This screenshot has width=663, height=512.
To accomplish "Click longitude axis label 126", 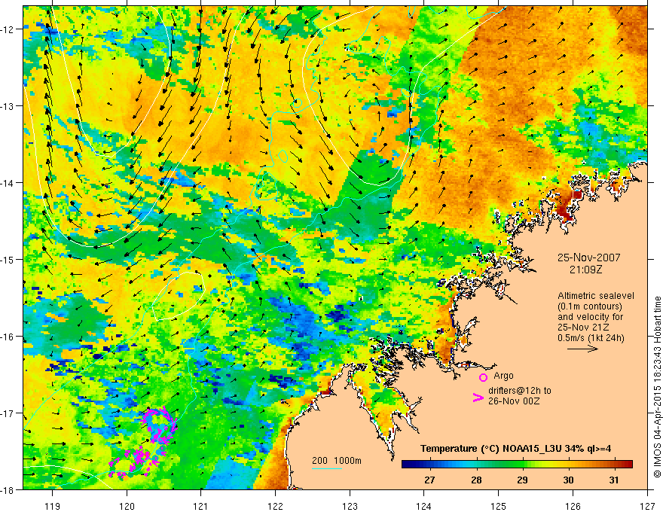I will pyautogui.click(x=573, y=506).
